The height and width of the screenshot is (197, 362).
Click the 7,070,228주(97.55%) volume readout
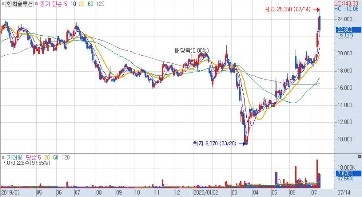pyautogui.click(x=26, y=163)
